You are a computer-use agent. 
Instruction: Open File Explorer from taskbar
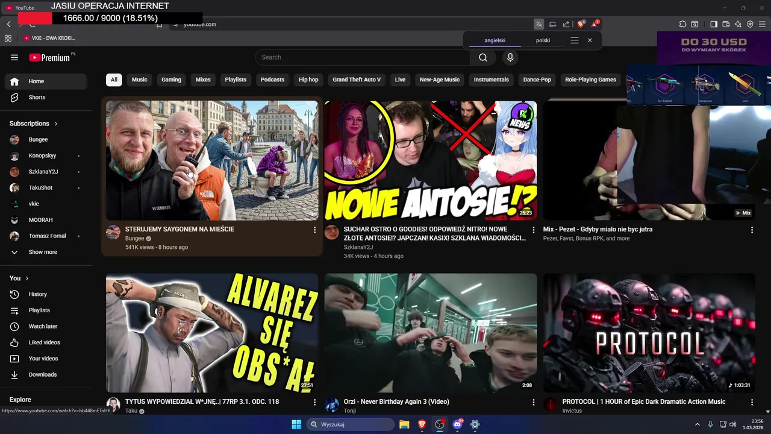coord(404,424)
